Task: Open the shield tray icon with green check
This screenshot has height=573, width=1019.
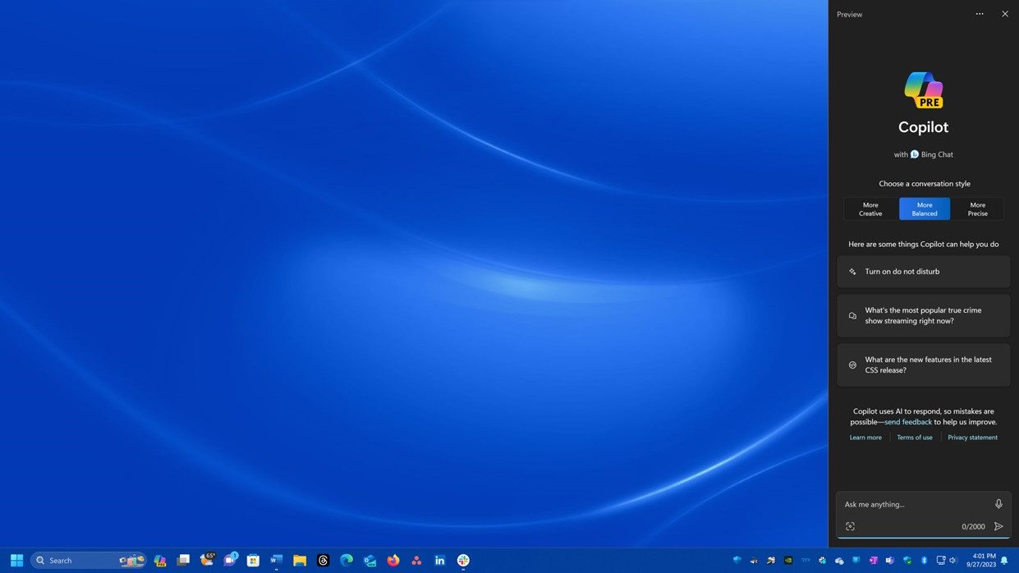Action: 907,561
